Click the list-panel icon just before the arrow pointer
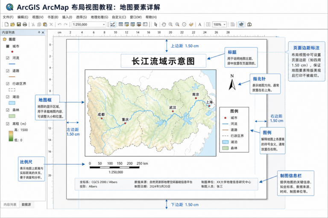This screenshot has height=218, width=328. [x=145, y=24]
